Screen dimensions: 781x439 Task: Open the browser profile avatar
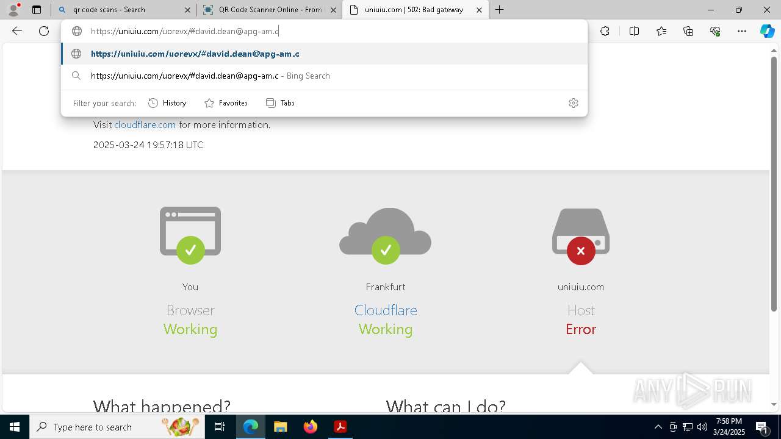click(13, 10)
